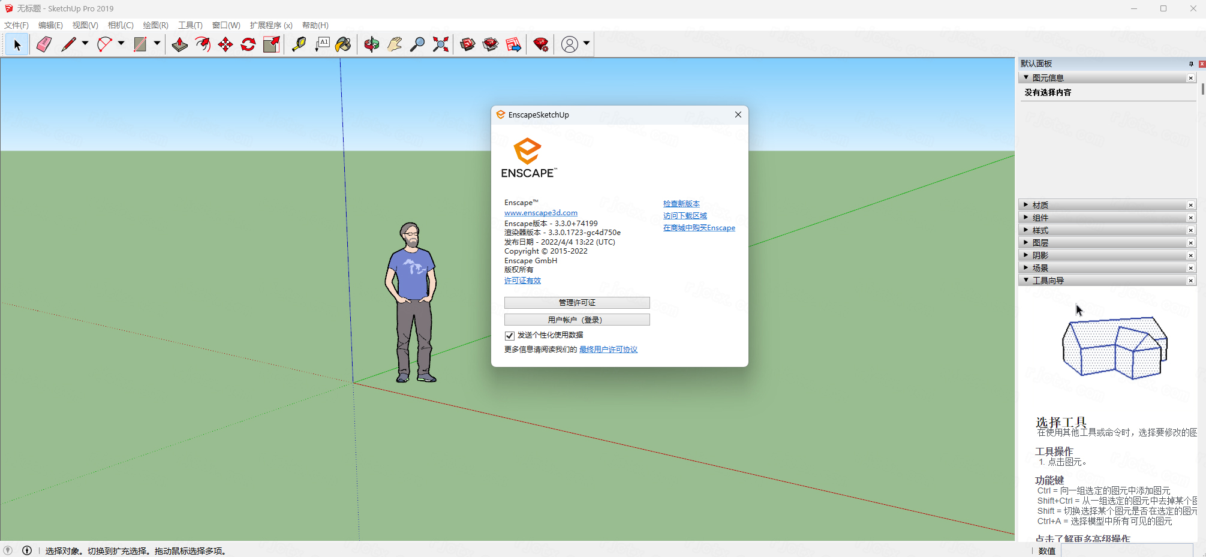
Task: Click the Send to LayOut icon
Action: pyautogui.click(x=514, y=44)
